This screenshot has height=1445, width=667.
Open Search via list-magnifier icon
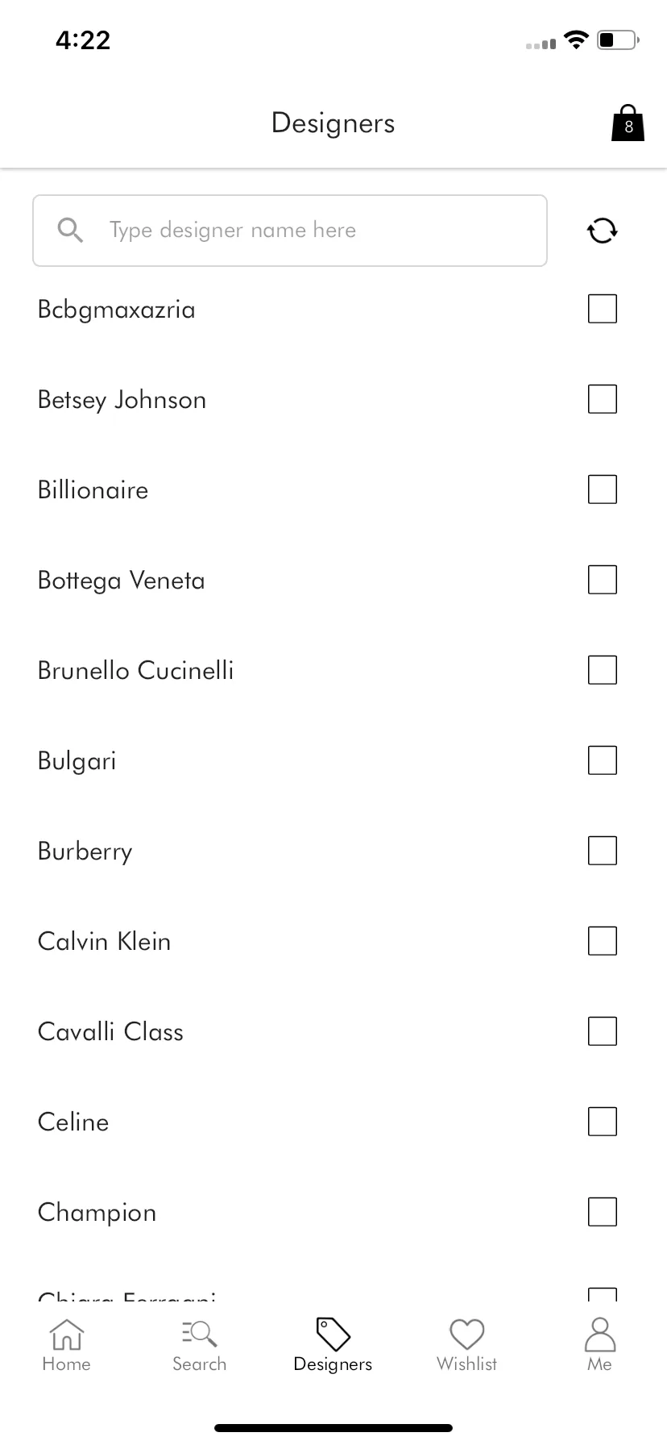(x=199, y=1334)
